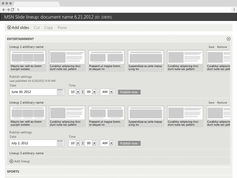237x178 pixels.
Task: Select Lineup 1 second slide 'Curabitur adipiscing tinci'
Action: point(67,61)
